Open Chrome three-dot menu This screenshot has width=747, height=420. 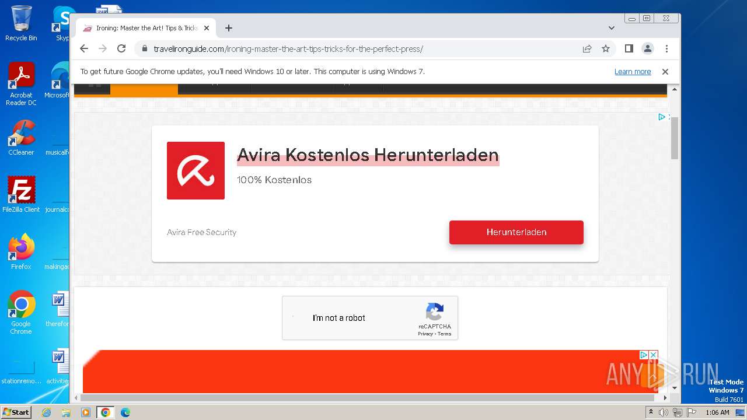click(666, 48)
